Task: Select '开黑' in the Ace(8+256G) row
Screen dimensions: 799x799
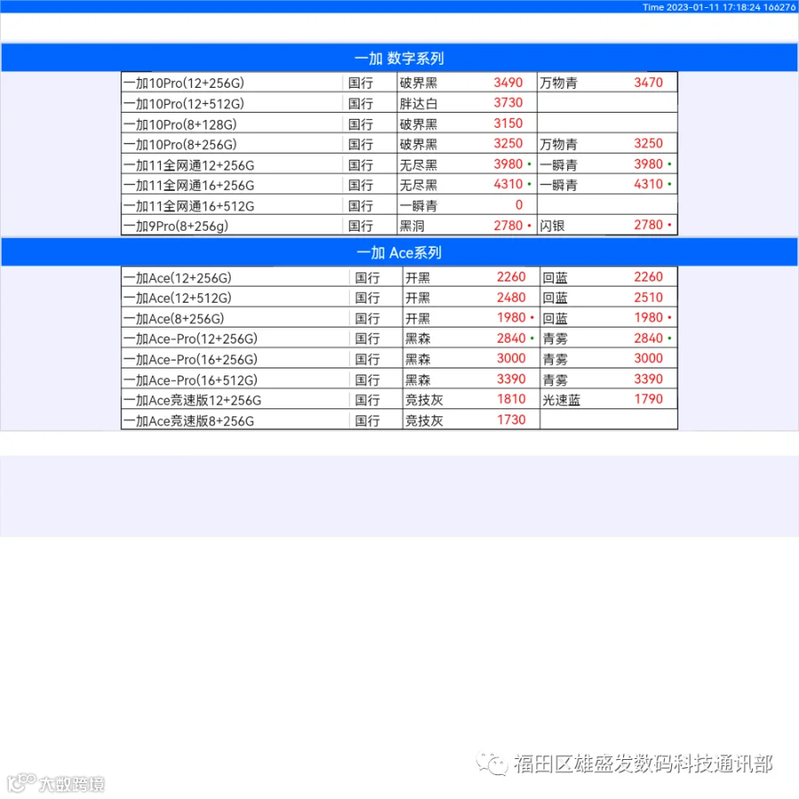Action: coord(418,319)
